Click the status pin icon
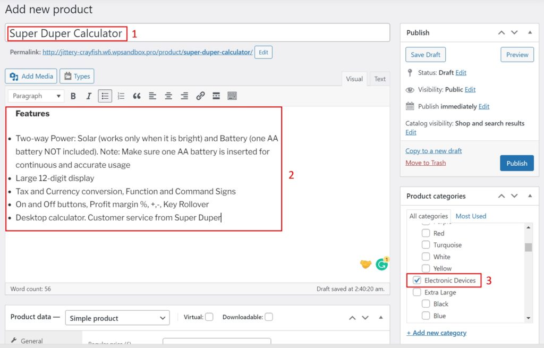 (x=410, y=72)
